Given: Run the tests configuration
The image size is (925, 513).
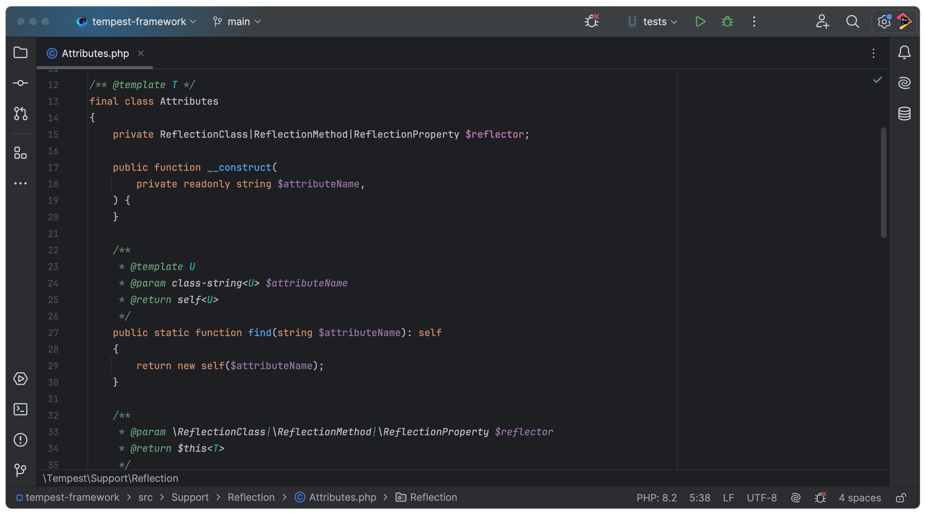Looking at the screenshot, I should pos(700,21).
